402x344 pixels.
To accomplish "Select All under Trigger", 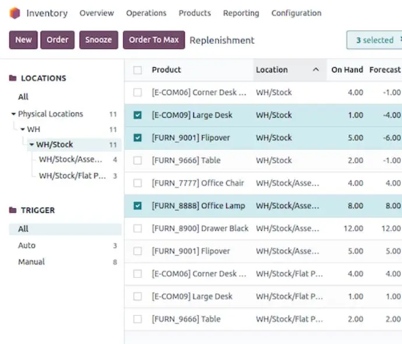I will 65,229.
